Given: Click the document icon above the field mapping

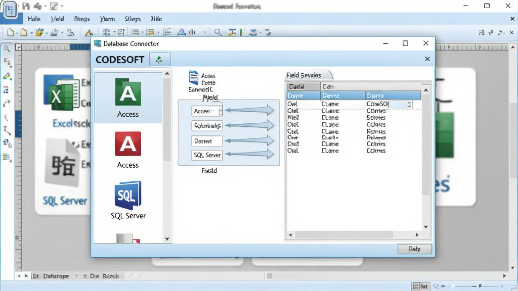Looking at the screenshot, I should click(194, 78).
